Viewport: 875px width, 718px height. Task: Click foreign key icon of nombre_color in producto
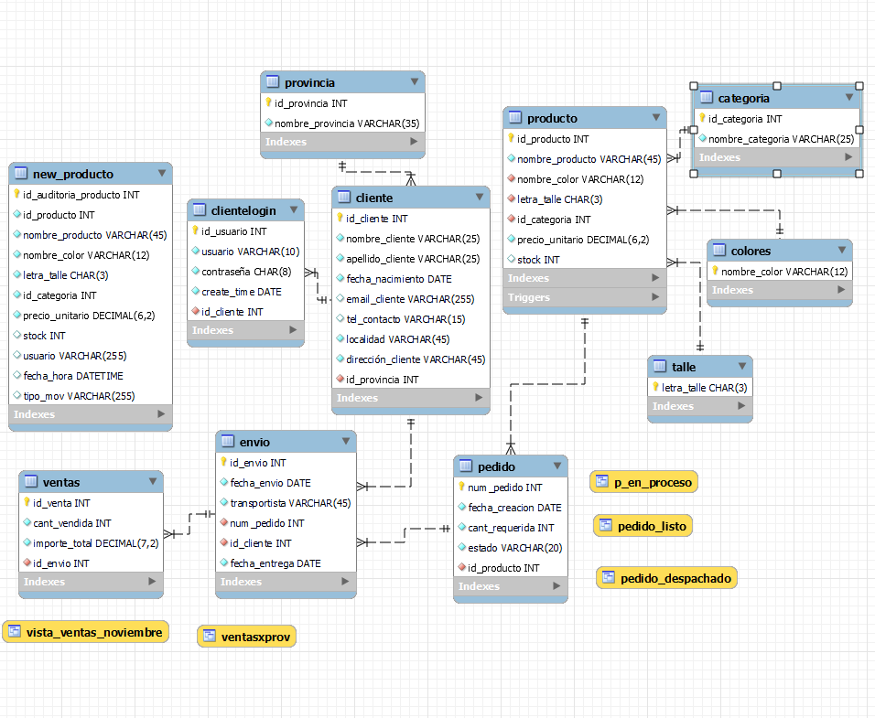click(x=511, y=178)
